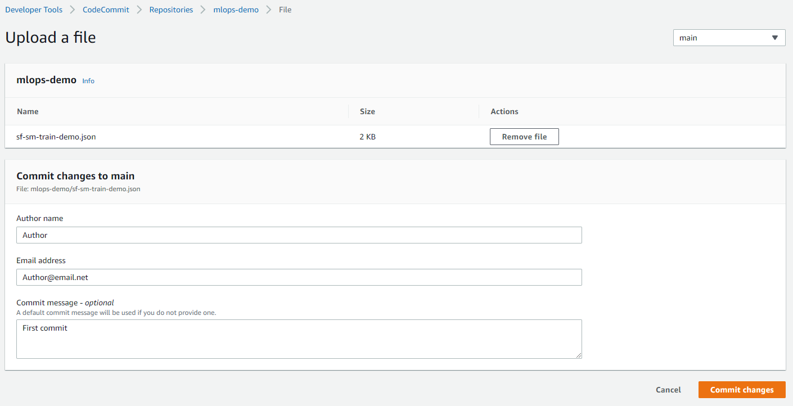Screen dimensions: 793x406
Task: Select the sf-sm-train-demo.json file name
Action: tap(56, 137)
